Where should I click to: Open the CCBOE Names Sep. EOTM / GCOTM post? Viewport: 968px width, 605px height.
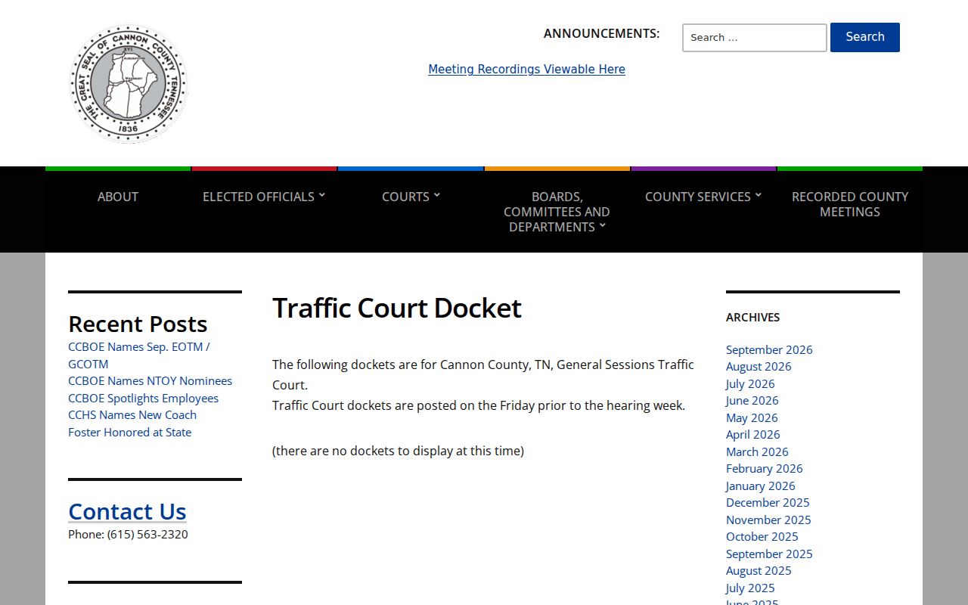(x=139, y=355)
